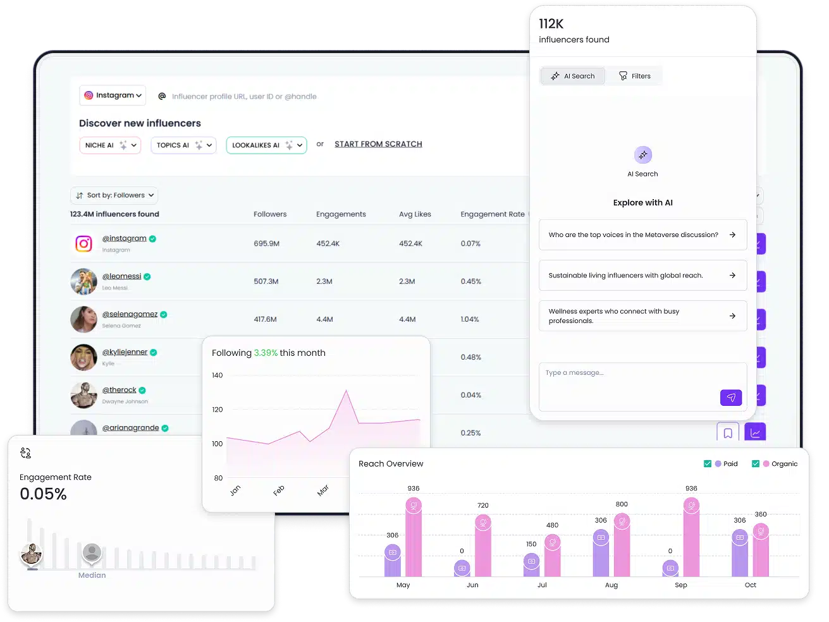Click the purple send message icon
The image size is (829, 622).
click(x=730, y=397)
